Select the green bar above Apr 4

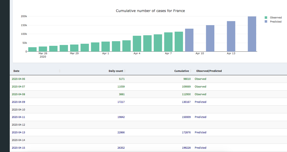[137, 44]
